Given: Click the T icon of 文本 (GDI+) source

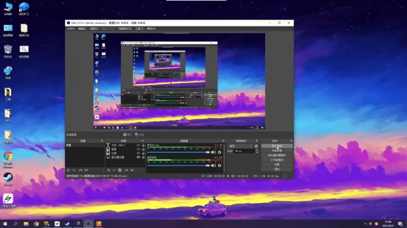Looking at the screenshot, I should (108, 145).
